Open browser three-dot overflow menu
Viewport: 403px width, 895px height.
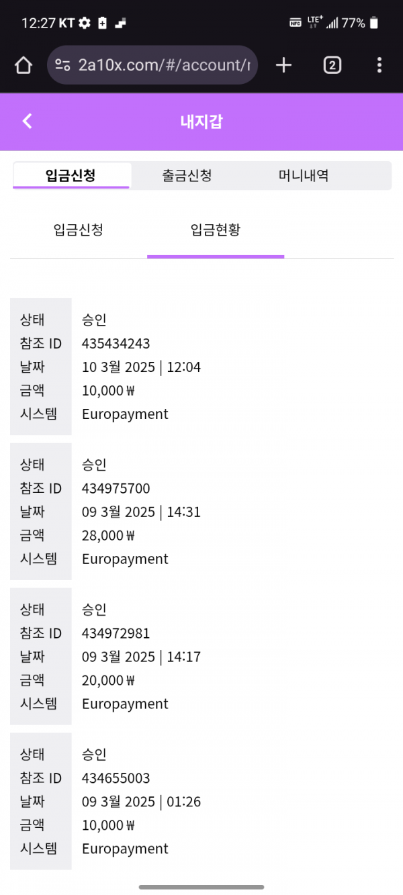[x=379, y=65]
